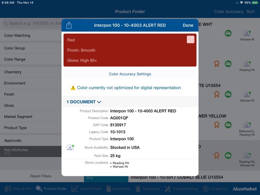The height and width of the screenshot is (195, 260).
Task: Tap the Bellwood IL, Reading PA warehouse icon
Action: tap(247, 125)
